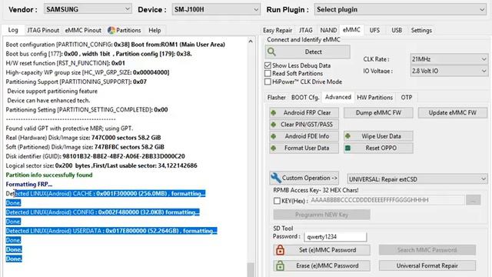Click the Custom Operation button

tap(304, 178)
